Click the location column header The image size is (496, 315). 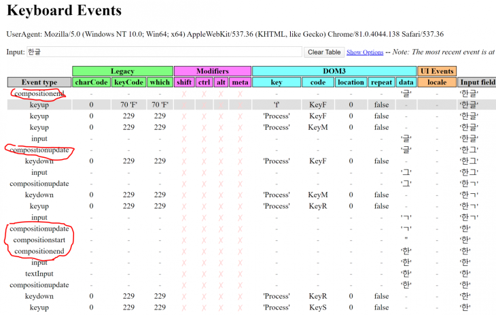tap(351, 82)
